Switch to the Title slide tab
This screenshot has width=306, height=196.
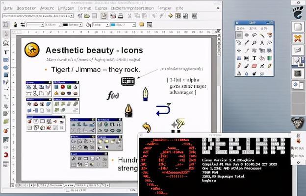(x=43, y=185)
